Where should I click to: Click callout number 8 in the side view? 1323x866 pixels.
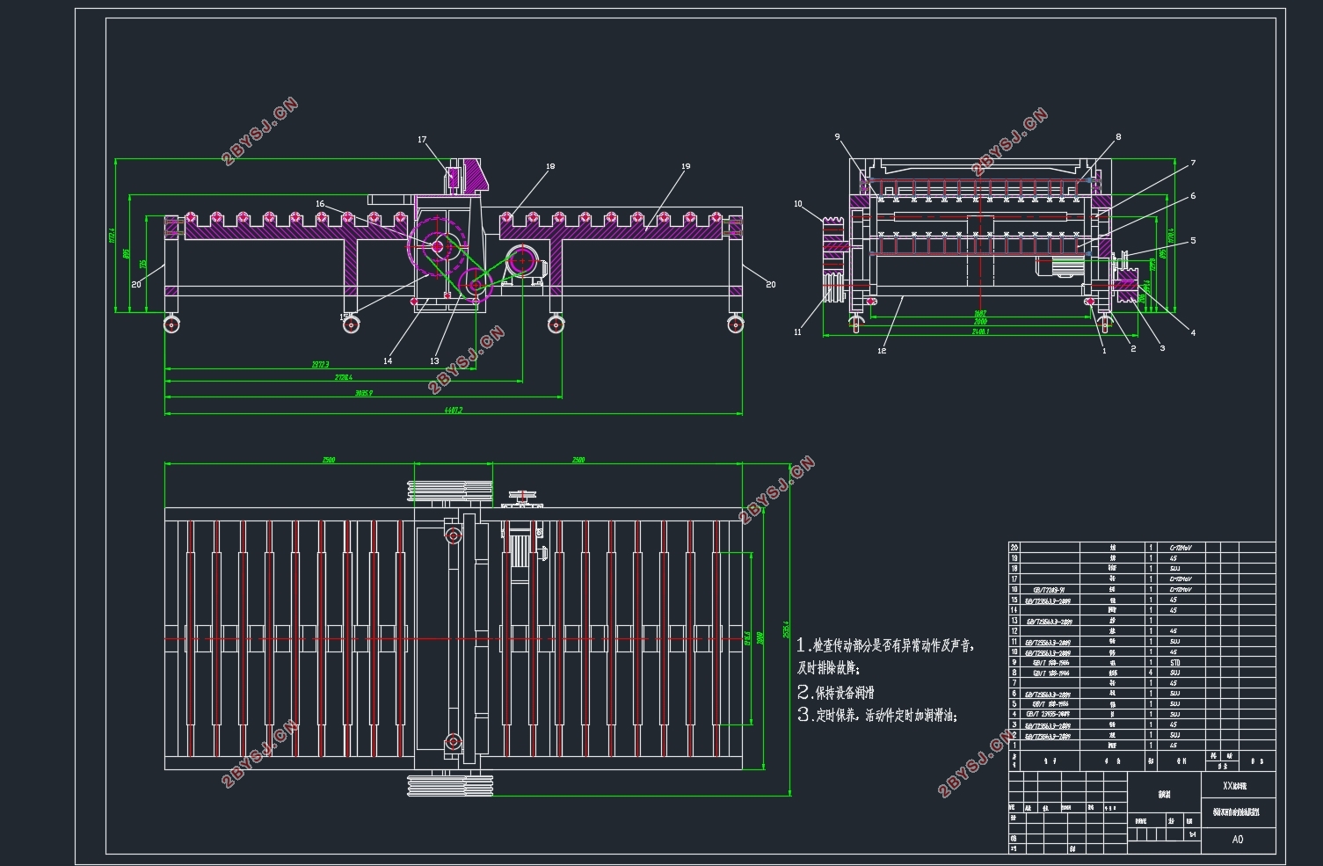1118,137
